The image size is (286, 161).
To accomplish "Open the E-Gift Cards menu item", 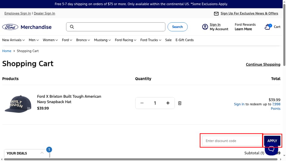I will pyautogui.click(x=185, y=40).
